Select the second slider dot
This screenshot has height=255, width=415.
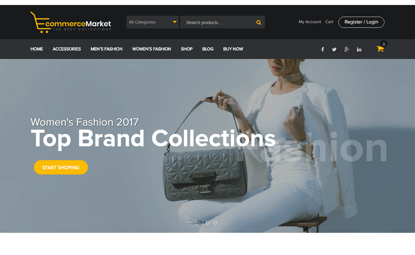[x=207, y=223]
